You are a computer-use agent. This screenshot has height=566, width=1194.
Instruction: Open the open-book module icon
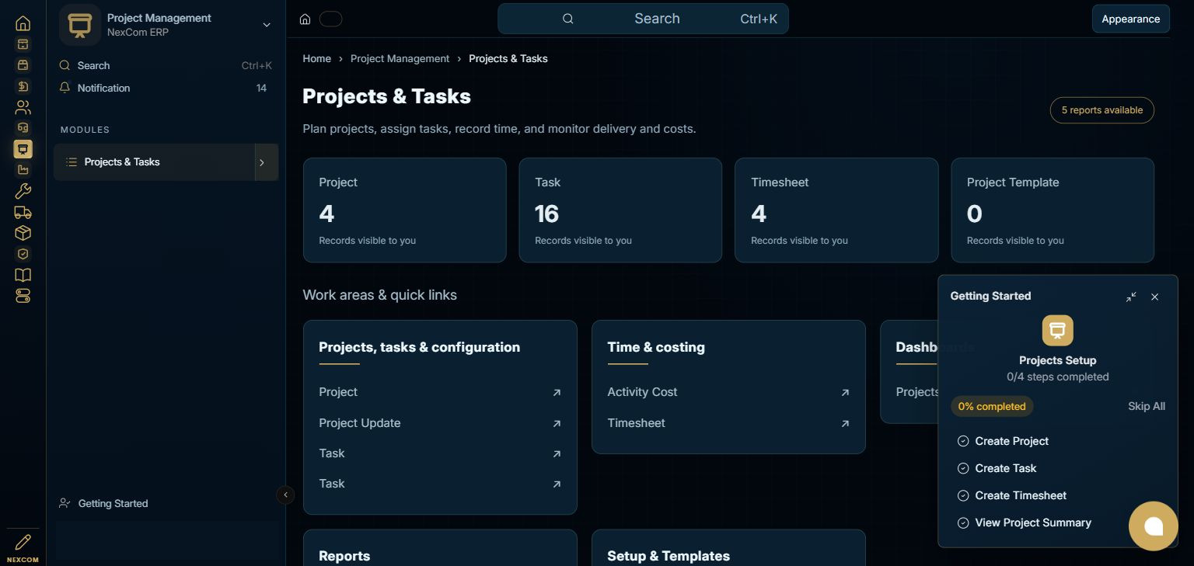[x=23, y=275]
